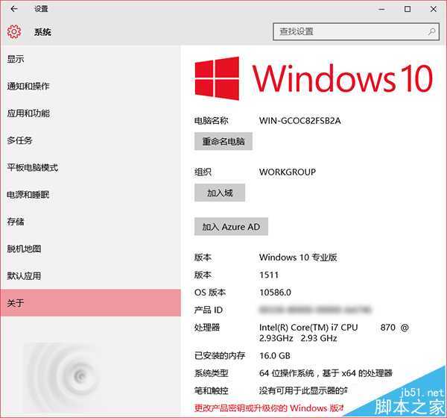Click the search magnifier icon

tap(431, 31)
